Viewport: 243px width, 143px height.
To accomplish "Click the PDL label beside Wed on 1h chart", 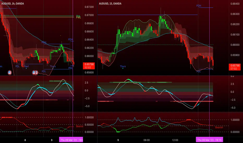I will [x=17, y=66].
